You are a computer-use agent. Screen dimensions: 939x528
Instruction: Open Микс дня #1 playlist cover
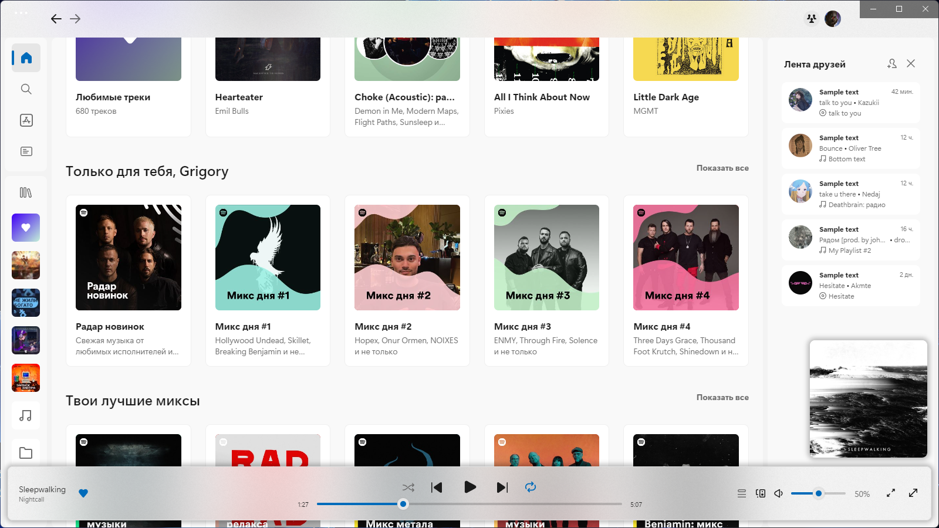tap(268, 258)
